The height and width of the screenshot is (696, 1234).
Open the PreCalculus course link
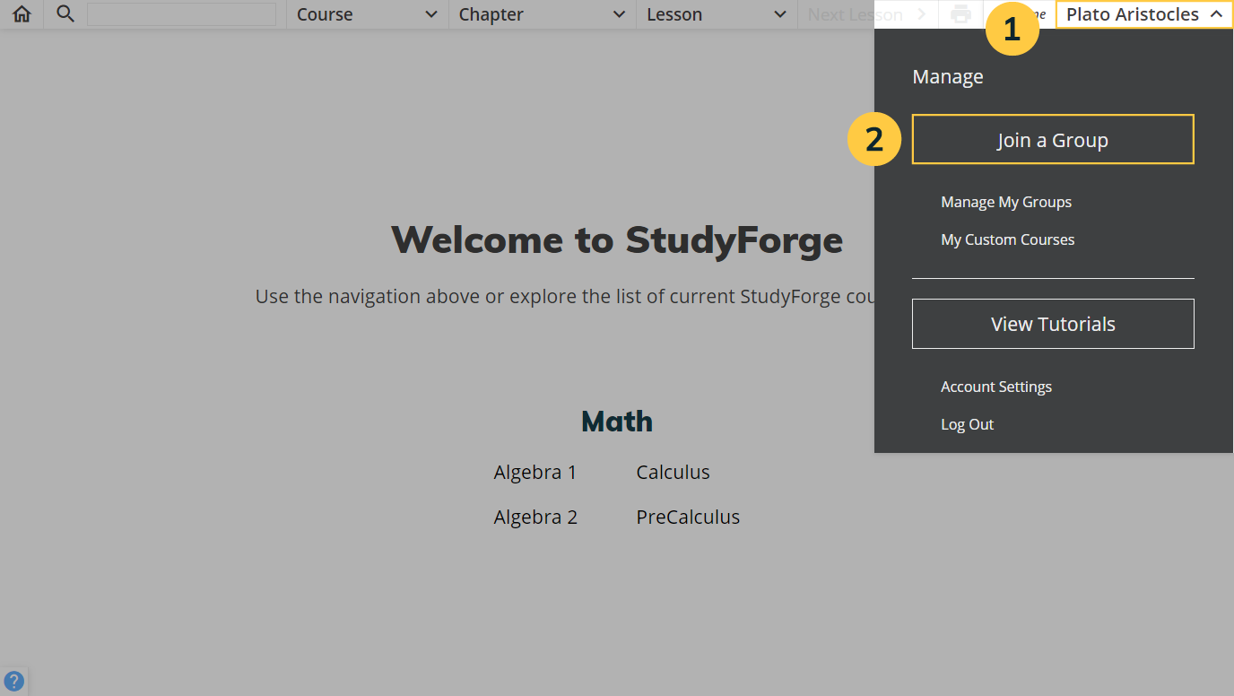tap(688, 517)
